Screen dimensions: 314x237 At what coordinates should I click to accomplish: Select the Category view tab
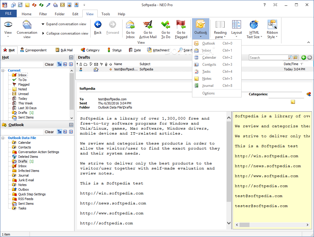pos(90,50)
